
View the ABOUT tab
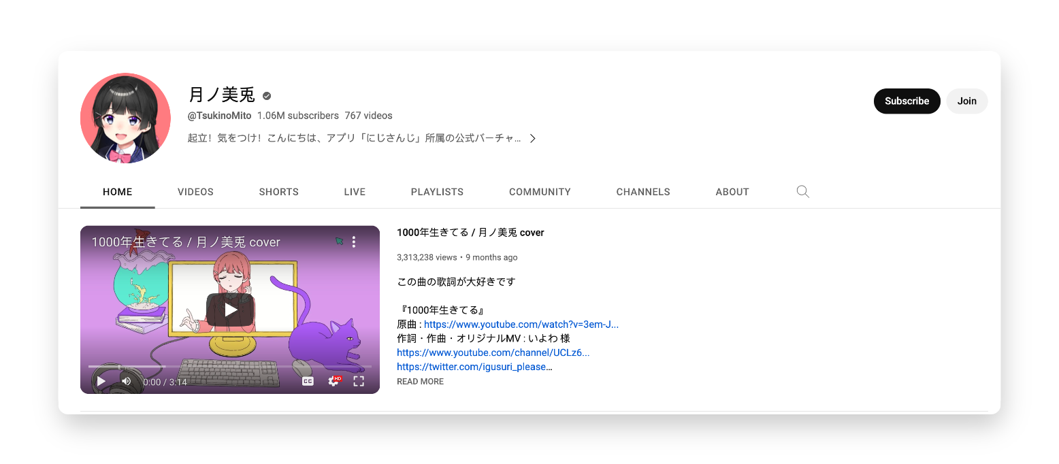732,192
